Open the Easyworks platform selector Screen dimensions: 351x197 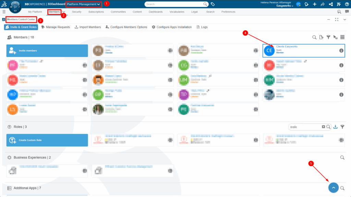(285, 6)
